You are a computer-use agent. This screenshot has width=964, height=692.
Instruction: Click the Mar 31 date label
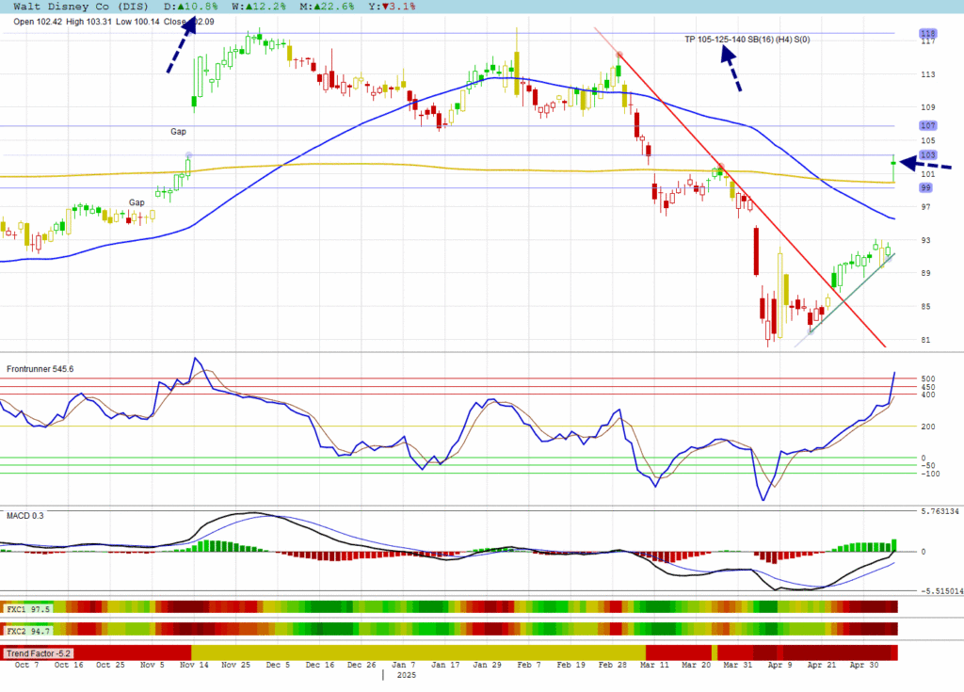(738, 665)
